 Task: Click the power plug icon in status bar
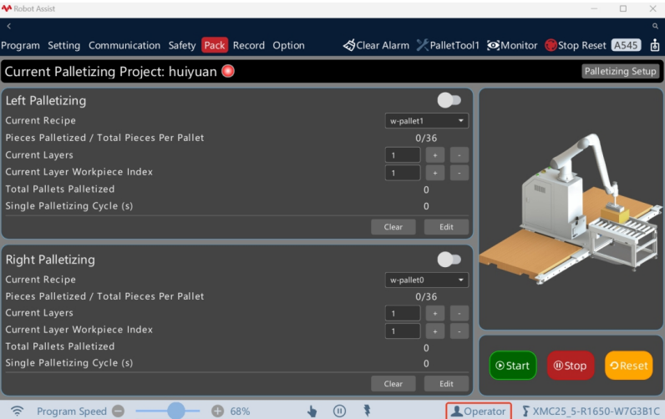coord(367,411)
